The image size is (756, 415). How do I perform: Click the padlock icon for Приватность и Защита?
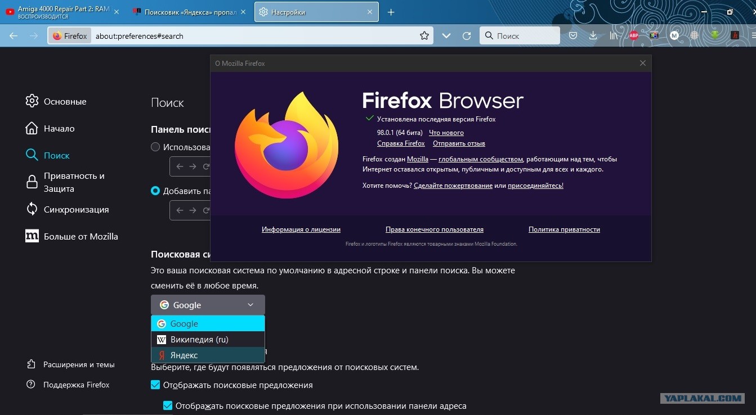tap(32, 182)
